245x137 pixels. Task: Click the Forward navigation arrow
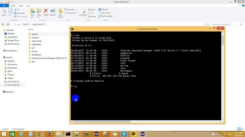coord(8,24)
